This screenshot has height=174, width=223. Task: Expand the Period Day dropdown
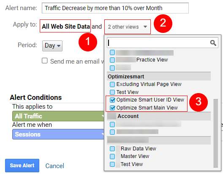52,46
